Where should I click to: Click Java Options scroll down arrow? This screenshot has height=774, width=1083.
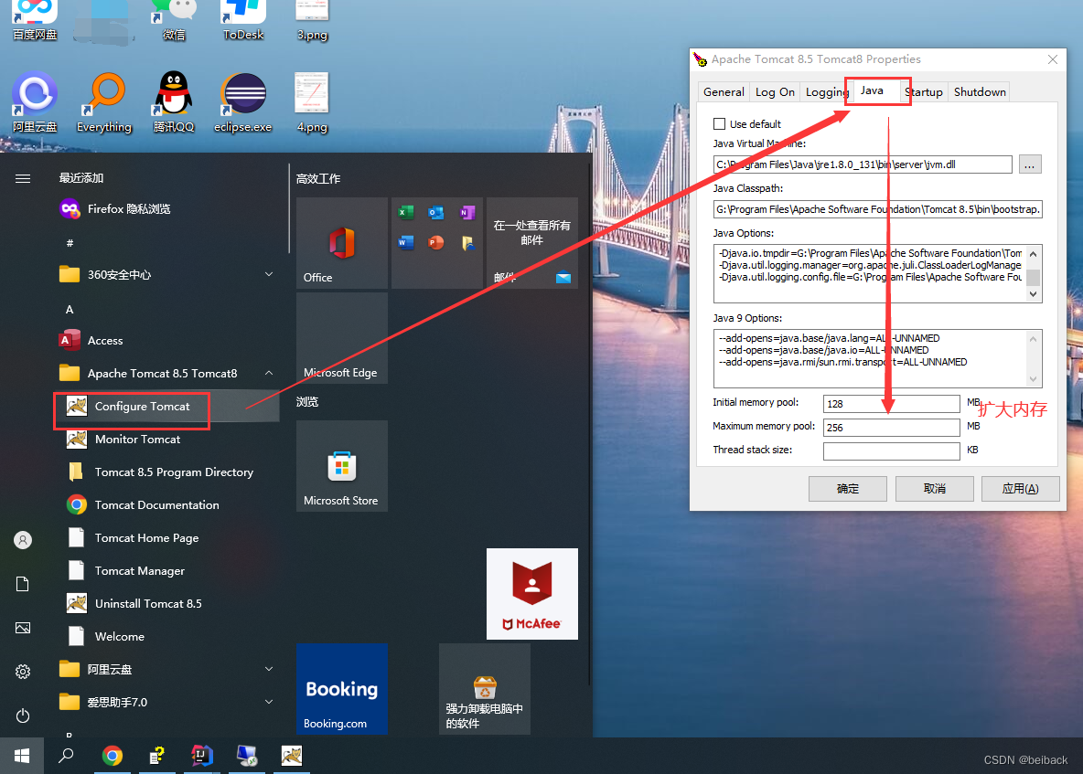[x=1034, y=294]
